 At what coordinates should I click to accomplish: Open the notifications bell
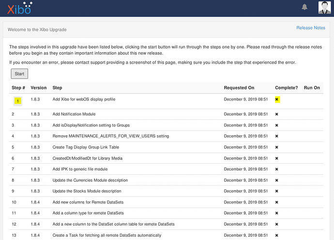[304, 7]
